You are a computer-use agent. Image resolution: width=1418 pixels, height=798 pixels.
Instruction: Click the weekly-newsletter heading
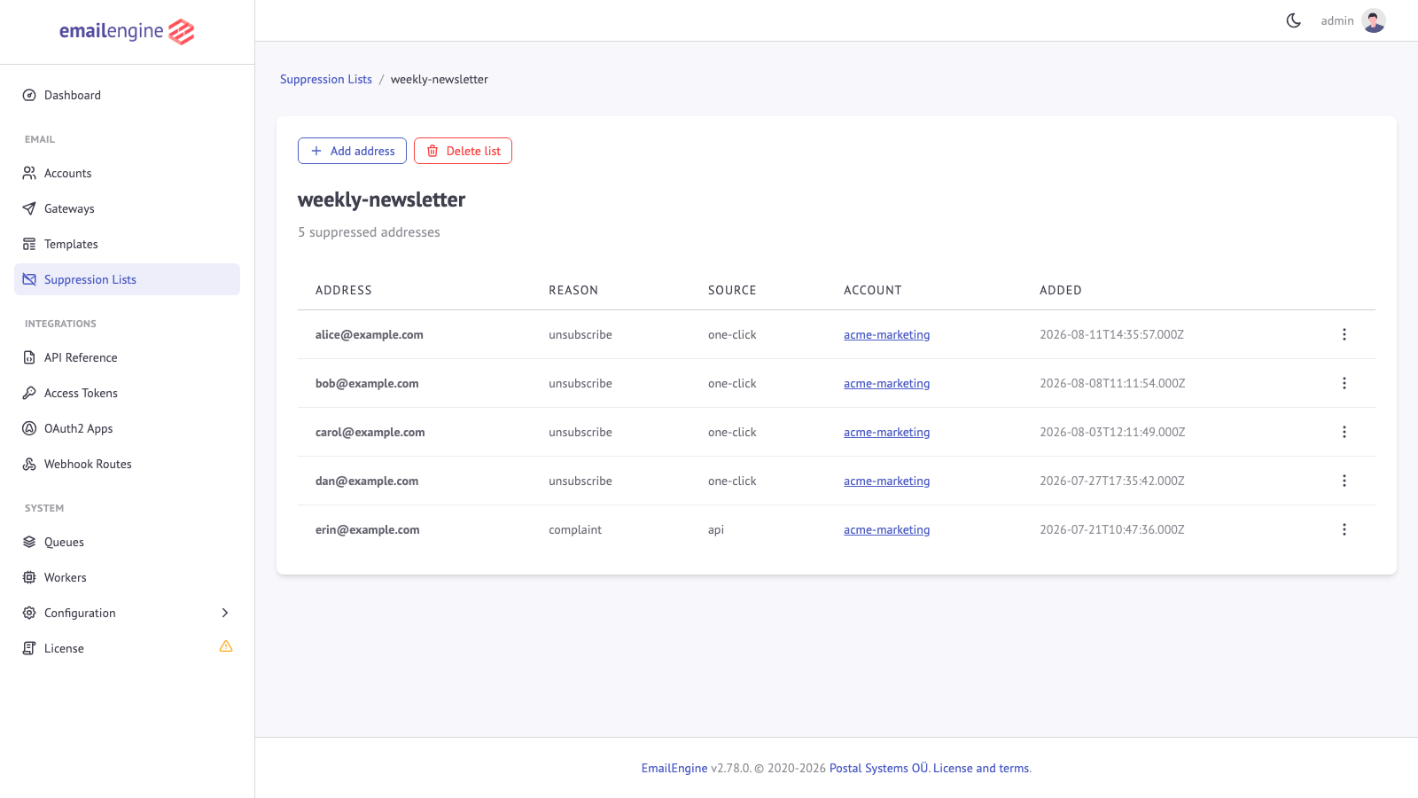point(381,199)
